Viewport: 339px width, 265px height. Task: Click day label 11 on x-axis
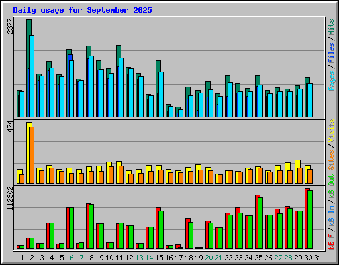click(119, 258)
